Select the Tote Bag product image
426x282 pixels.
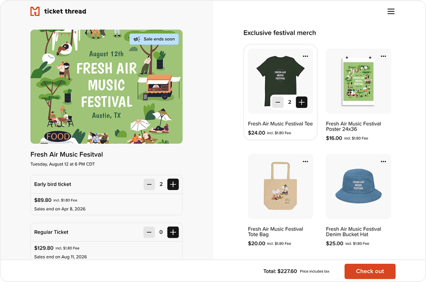(280, 187)
